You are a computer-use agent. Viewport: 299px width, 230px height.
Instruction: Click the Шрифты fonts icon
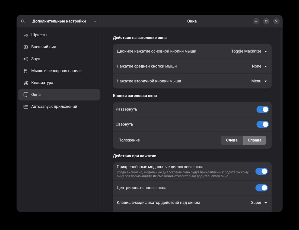click(x=26, y=35)
